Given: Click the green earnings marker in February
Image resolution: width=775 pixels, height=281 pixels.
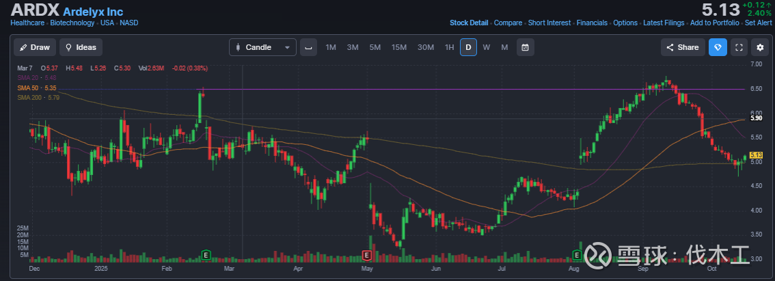Looking at the screenshot, I should (206, 255).
